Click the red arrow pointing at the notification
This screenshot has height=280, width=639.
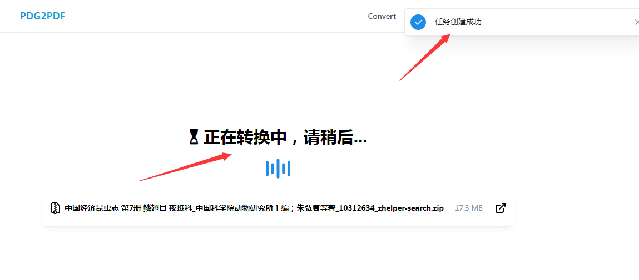425,57
